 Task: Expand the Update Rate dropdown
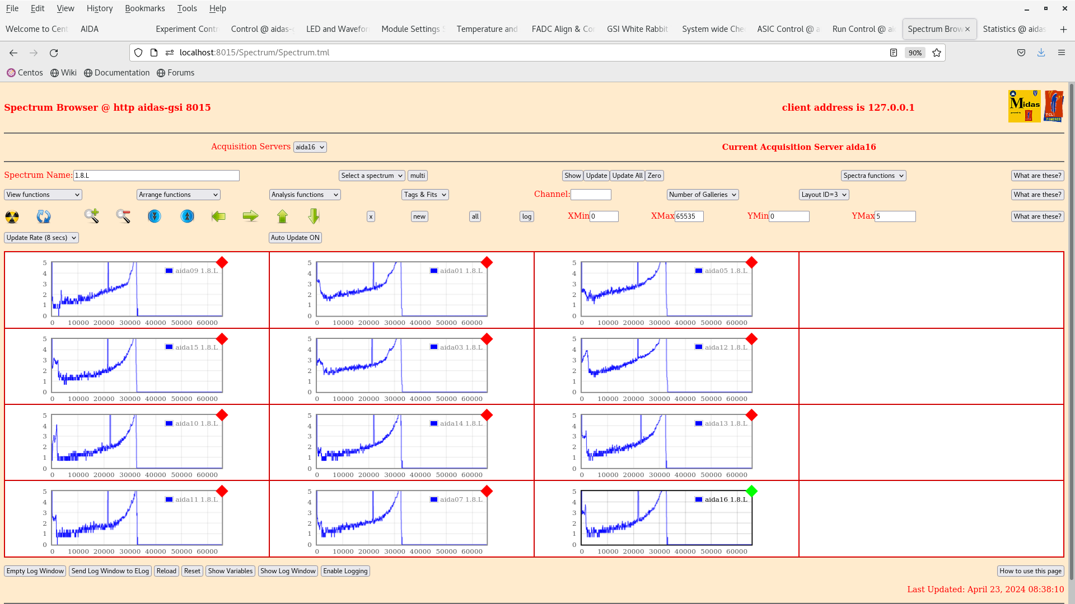pos(41,238)
